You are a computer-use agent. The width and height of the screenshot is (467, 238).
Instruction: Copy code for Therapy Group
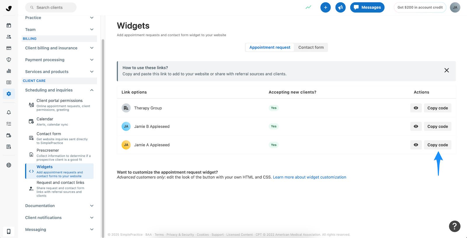(438, 108)
